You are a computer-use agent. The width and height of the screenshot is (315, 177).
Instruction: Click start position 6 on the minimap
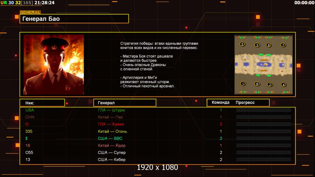(257, 84)
